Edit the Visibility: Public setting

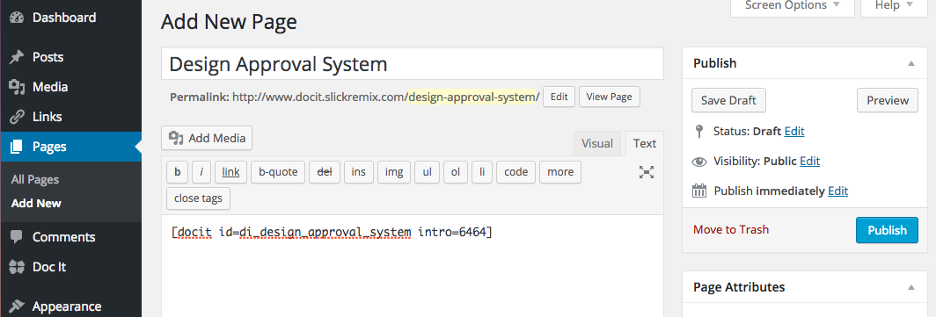tap(809, 161)
